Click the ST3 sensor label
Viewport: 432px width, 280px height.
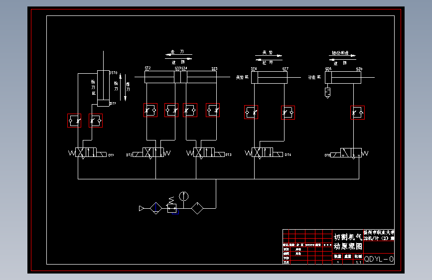pyautogui.click(x=178, y=68)
